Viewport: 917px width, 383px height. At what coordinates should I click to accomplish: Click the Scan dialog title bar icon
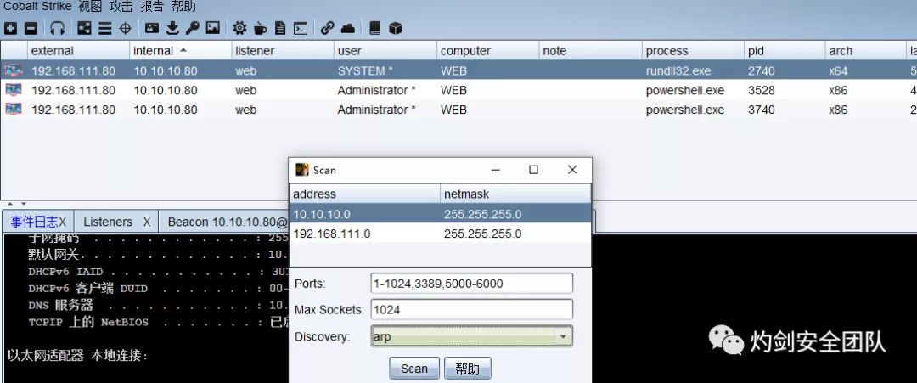pyautogui.click(x=301, y=170)
